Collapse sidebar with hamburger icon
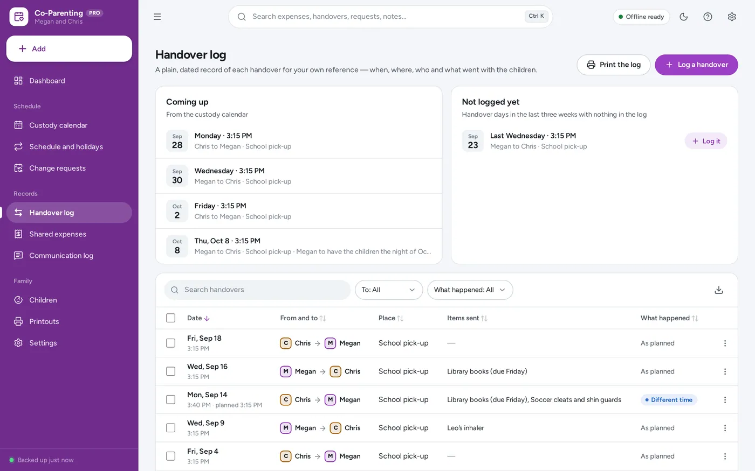The height and width of the screenshot is (471, 755). point(157,17)
